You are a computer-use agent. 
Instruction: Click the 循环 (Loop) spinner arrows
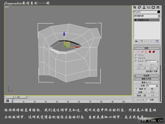pos(157,68)
